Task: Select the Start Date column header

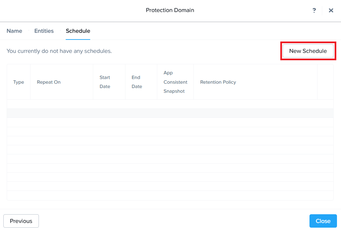Action: (105, 82)
